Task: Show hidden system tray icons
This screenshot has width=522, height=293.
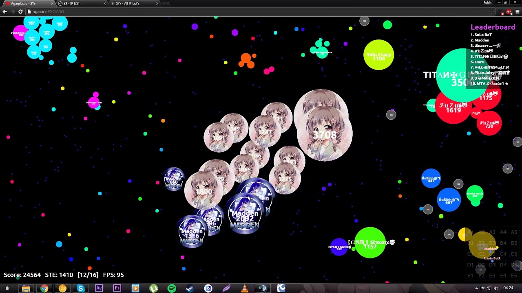Action: 476,288
